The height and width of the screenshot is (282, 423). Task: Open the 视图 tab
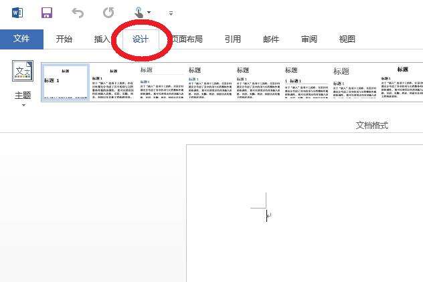pos(347,39)
